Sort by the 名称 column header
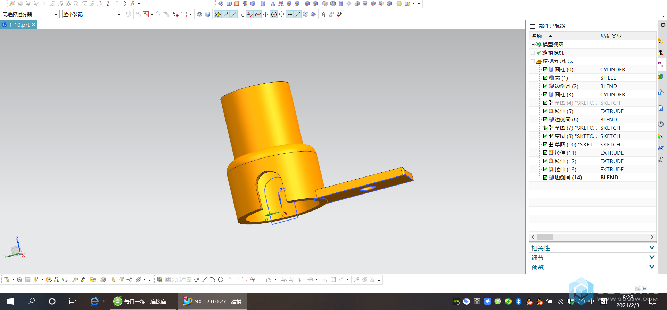This screenshot has width=667, height=310. (563, 36)
